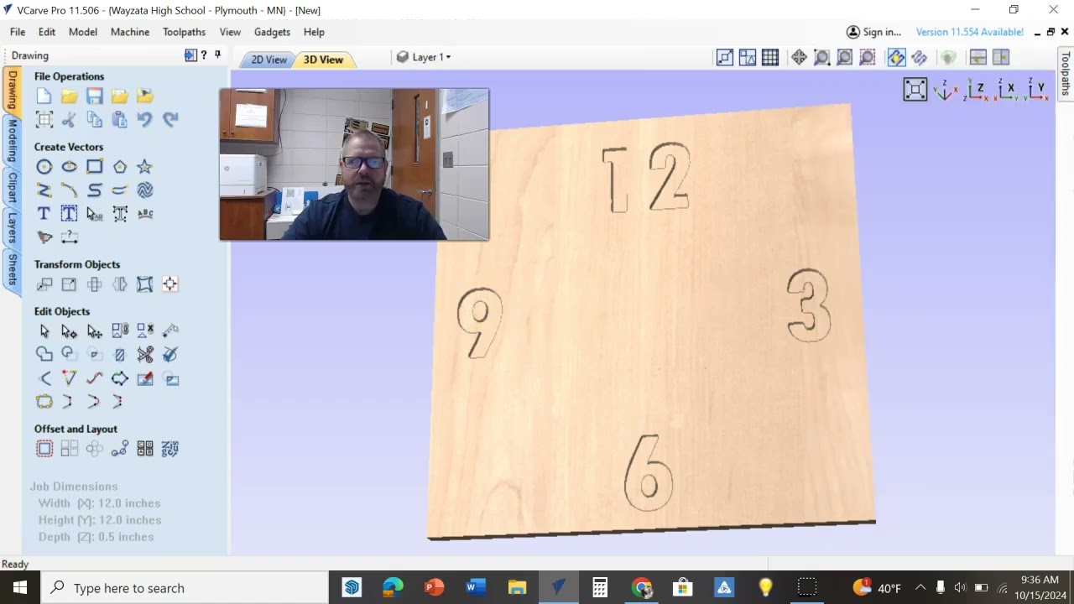Toggle the tile views vertically icon
The image size is (1074, 604).
point(1001,57)
